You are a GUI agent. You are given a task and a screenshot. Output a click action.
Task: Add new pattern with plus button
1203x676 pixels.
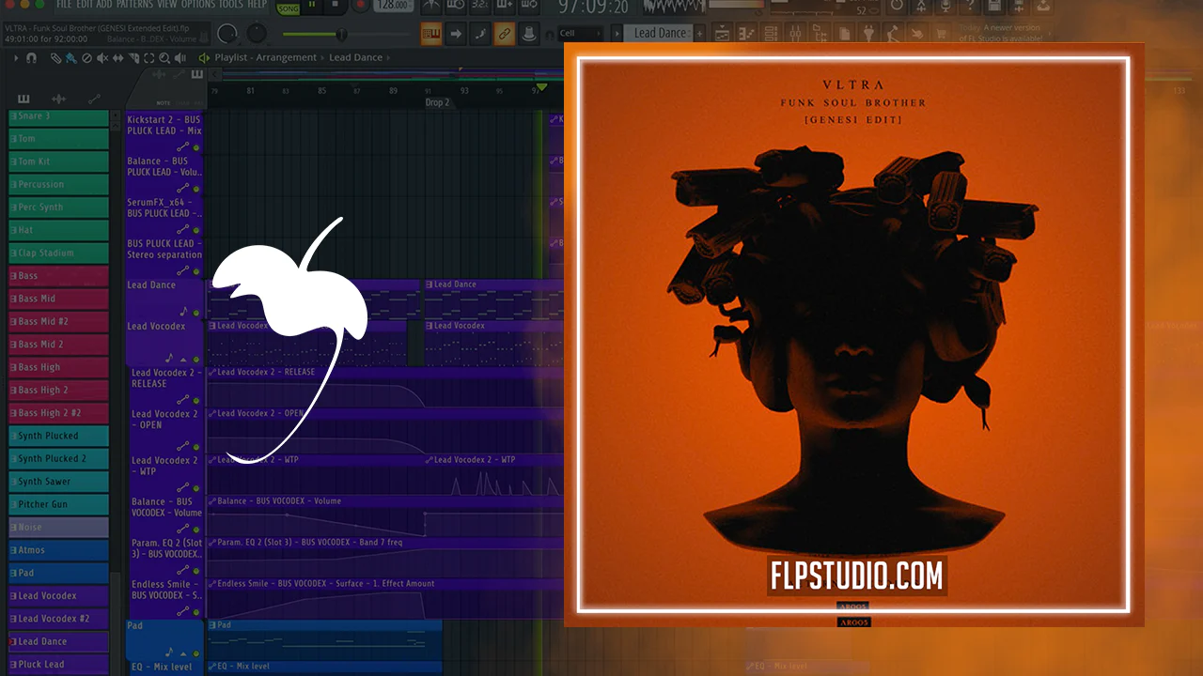click(x=700, y=34)
